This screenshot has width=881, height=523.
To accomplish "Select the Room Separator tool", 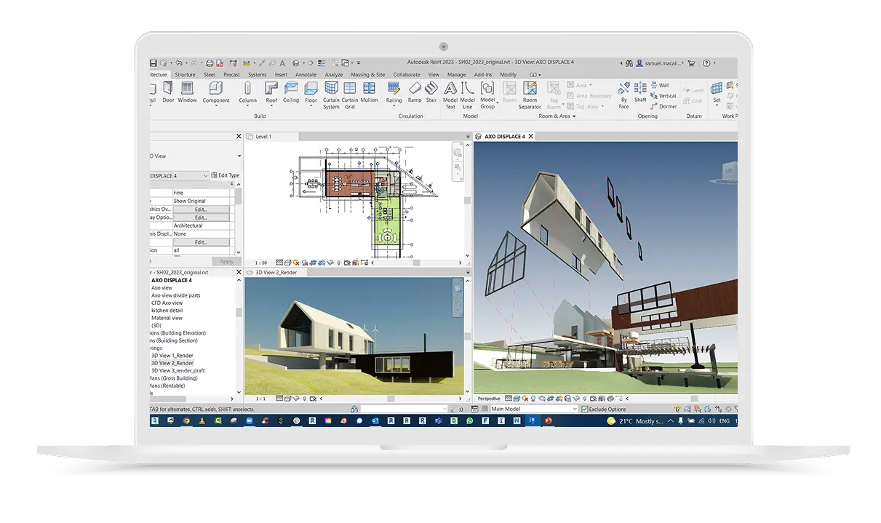I will coord(530,94).
